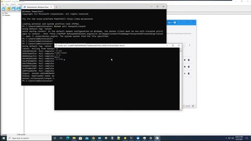Expand the Remotes tree node
Image resolution: width=251 pixels, height=141 pixels.
point(3,15)
